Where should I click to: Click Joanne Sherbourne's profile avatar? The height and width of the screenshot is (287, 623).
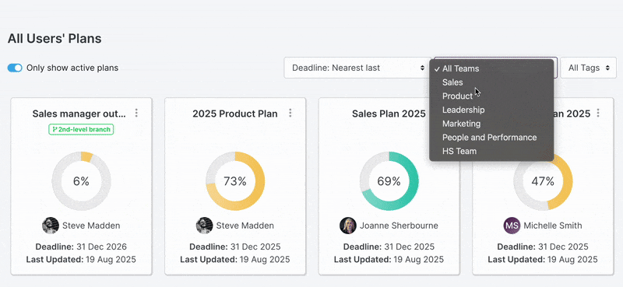click(x=348, y=226)
